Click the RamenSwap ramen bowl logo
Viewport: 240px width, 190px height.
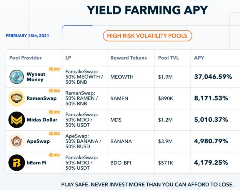[x=16, y=98]
